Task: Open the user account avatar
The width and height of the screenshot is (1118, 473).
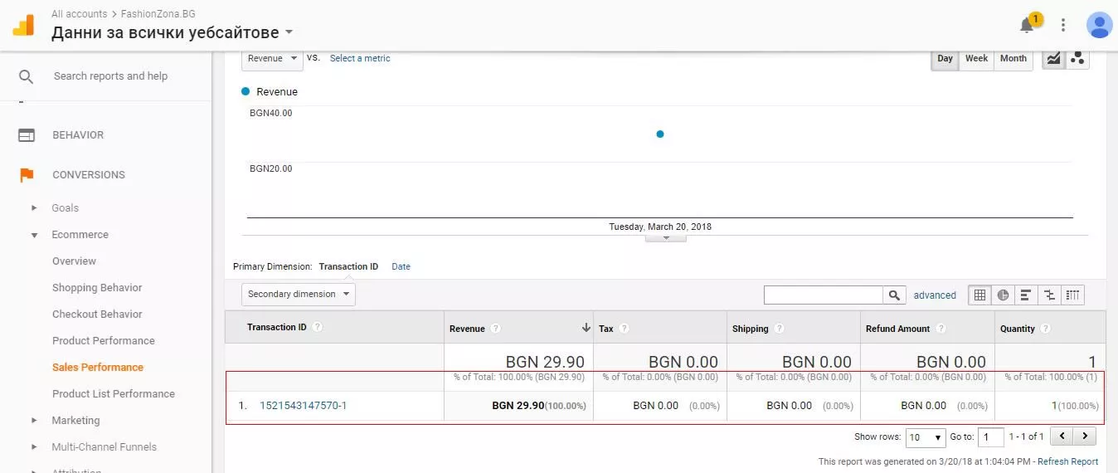Action: [1099, 25]
